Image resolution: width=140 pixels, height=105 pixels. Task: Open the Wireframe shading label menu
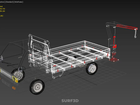[18, 2]
